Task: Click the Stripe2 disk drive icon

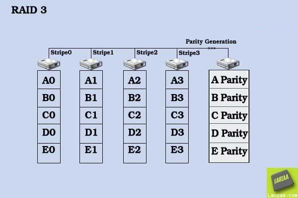Action: point(135,64)
